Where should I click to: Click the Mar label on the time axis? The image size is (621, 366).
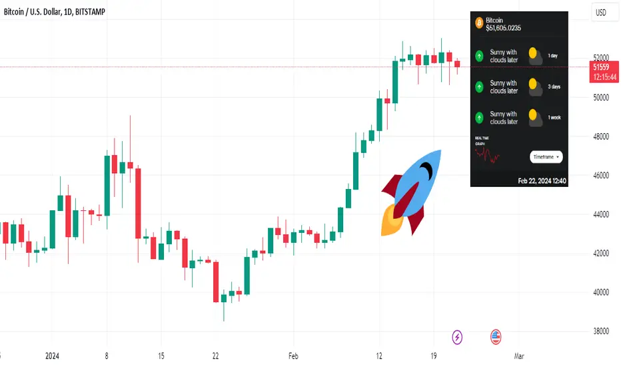click(x=519, y=356)
